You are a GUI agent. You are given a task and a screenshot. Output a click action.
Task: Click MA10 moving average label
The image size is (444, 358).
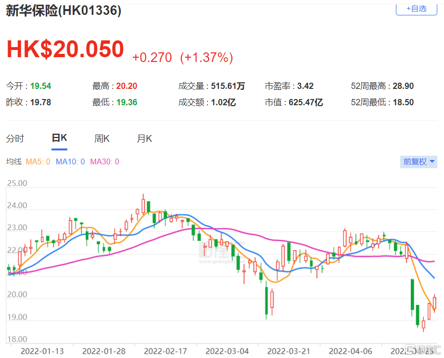pos(70,162)
